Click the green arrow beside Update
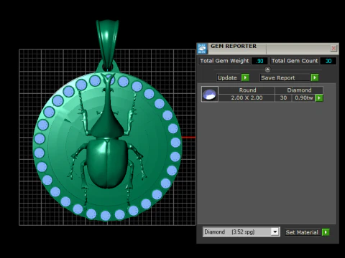This screenshot has width=345, height=258. 245,77
